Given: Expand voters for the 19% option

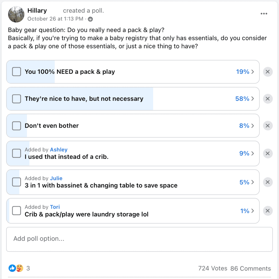Looking at the screenshot, I should (245, 72).
